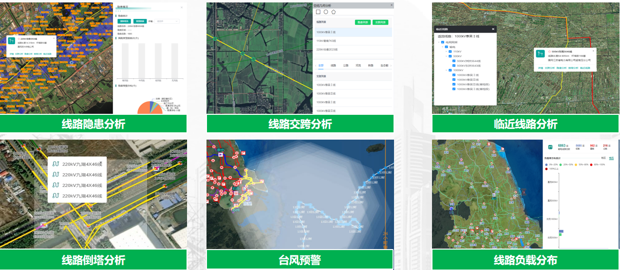Select the 电压 tab in load statistics
The width and height of the screenshot is (620, 270).
611,158
